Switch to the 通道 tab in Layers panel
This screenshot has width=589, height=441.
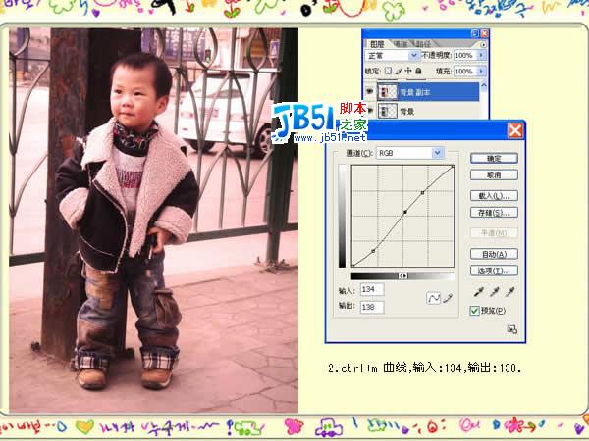[401, 44]
